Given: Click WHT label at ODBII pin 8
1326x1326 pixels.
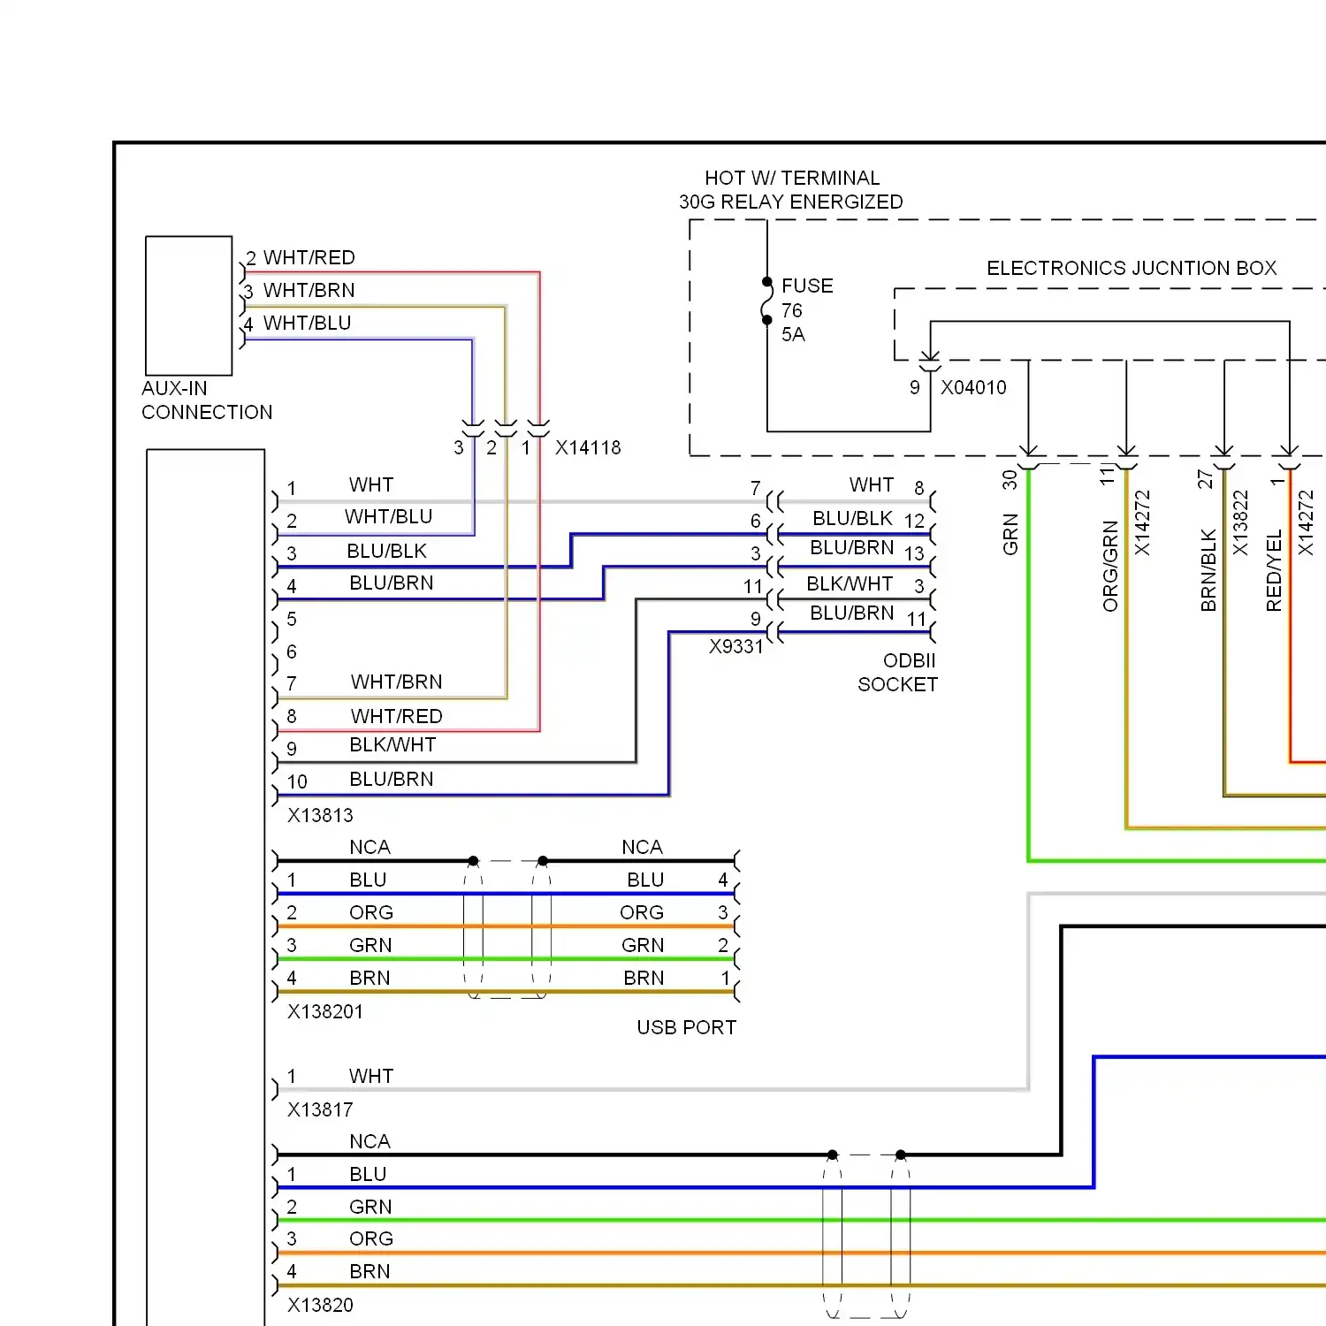Looking at the screenshot, I should coord(872,484).
